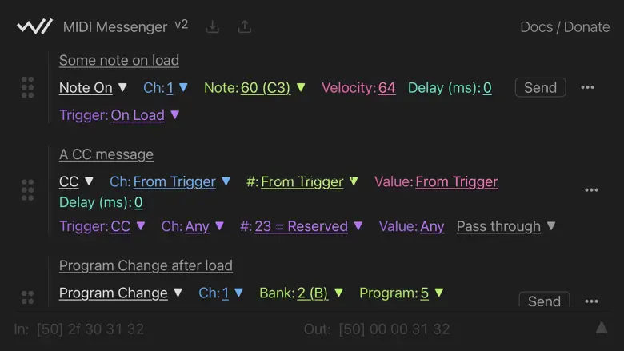
Task: Open the Pass through dropdown
Action: pos(506,226)
